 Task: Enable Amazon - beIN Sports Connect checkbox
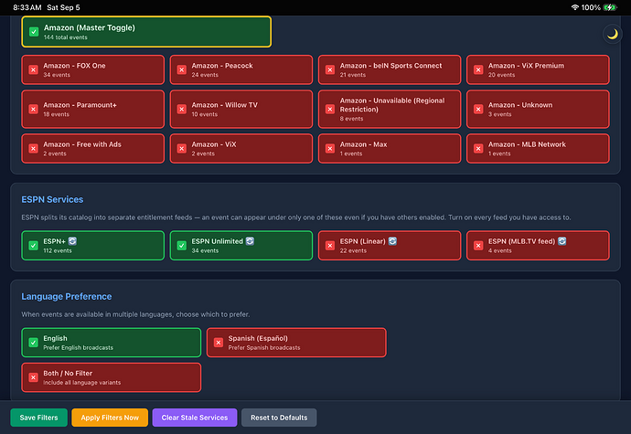click(x=330, y=69)
